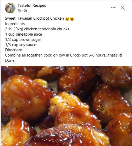This screenshot has height=146, width=132.
Task: Click the Directions heading text
Action: 14,50
